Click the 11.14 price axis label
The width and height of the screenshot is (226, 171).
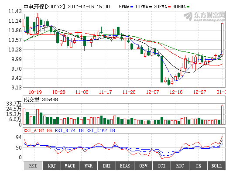pos(15,21)
